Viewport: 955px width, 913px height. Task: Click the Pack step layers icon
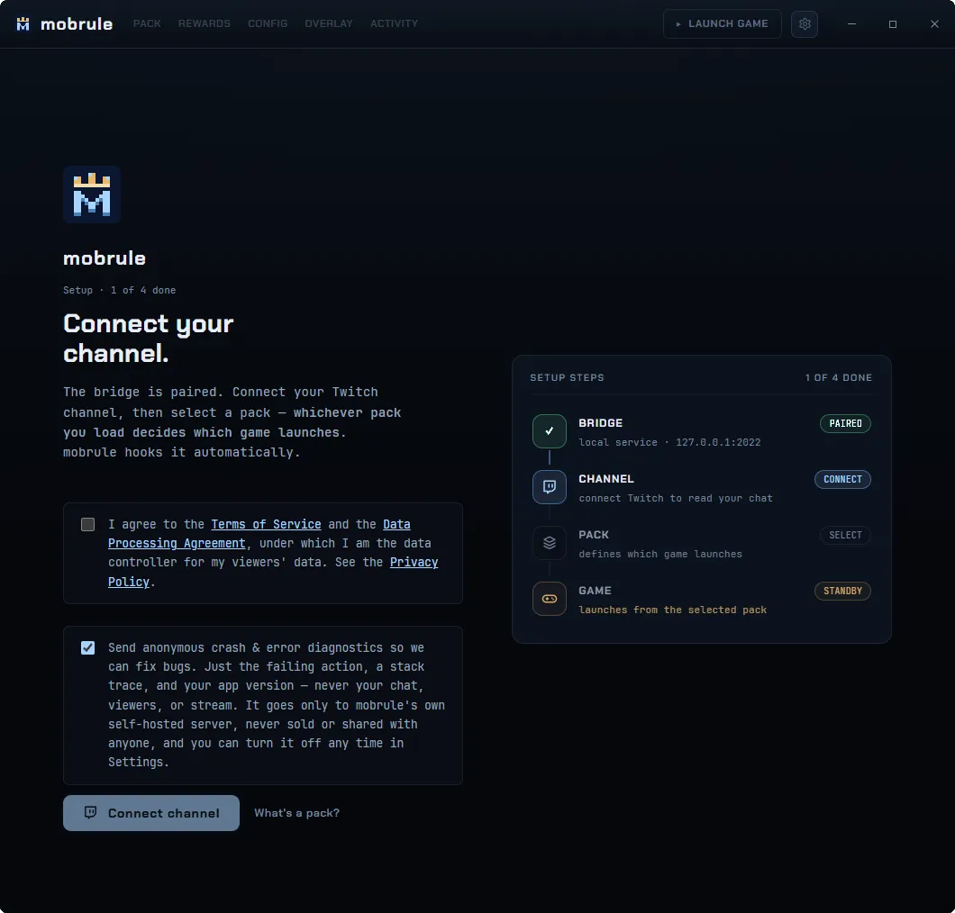(550, 542)
